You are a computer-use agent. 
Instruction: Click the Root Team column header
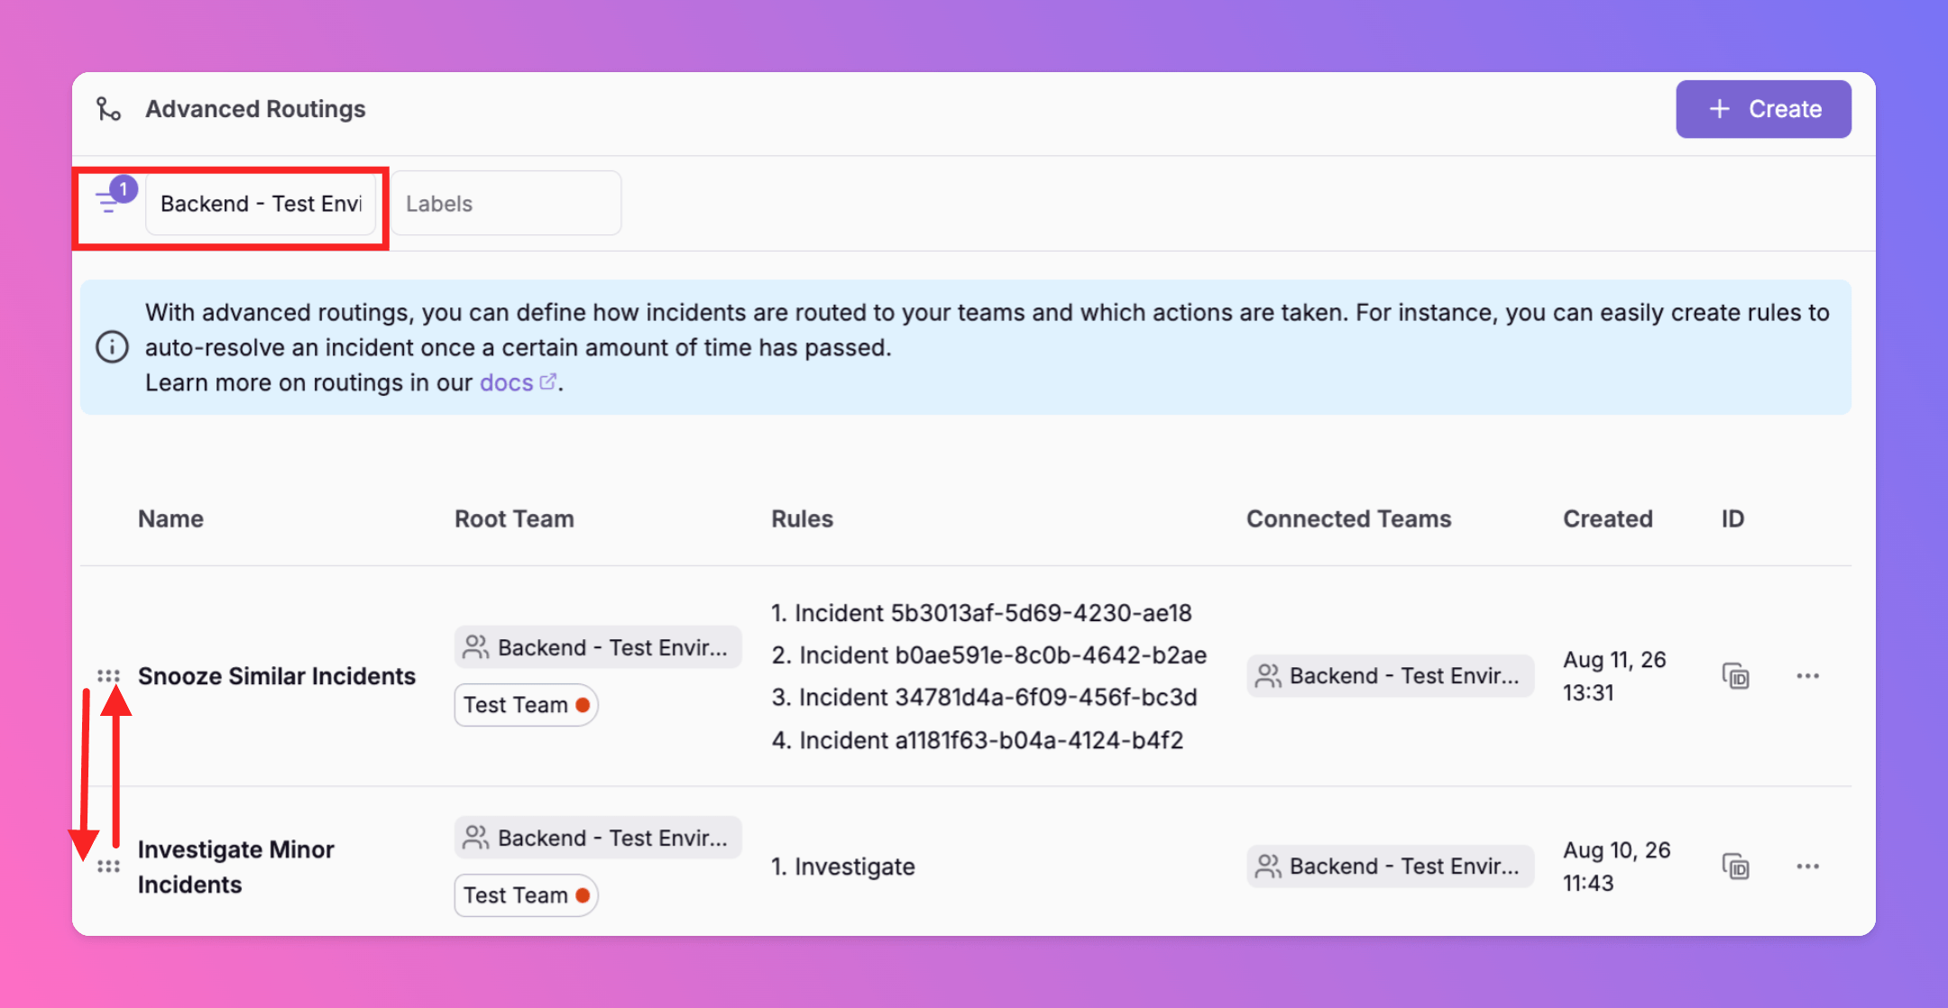coord(514,518)
